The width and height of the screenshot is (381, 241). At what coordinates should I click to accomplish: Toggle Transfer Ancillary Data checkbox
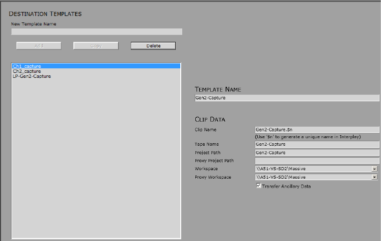pos(259,186)
